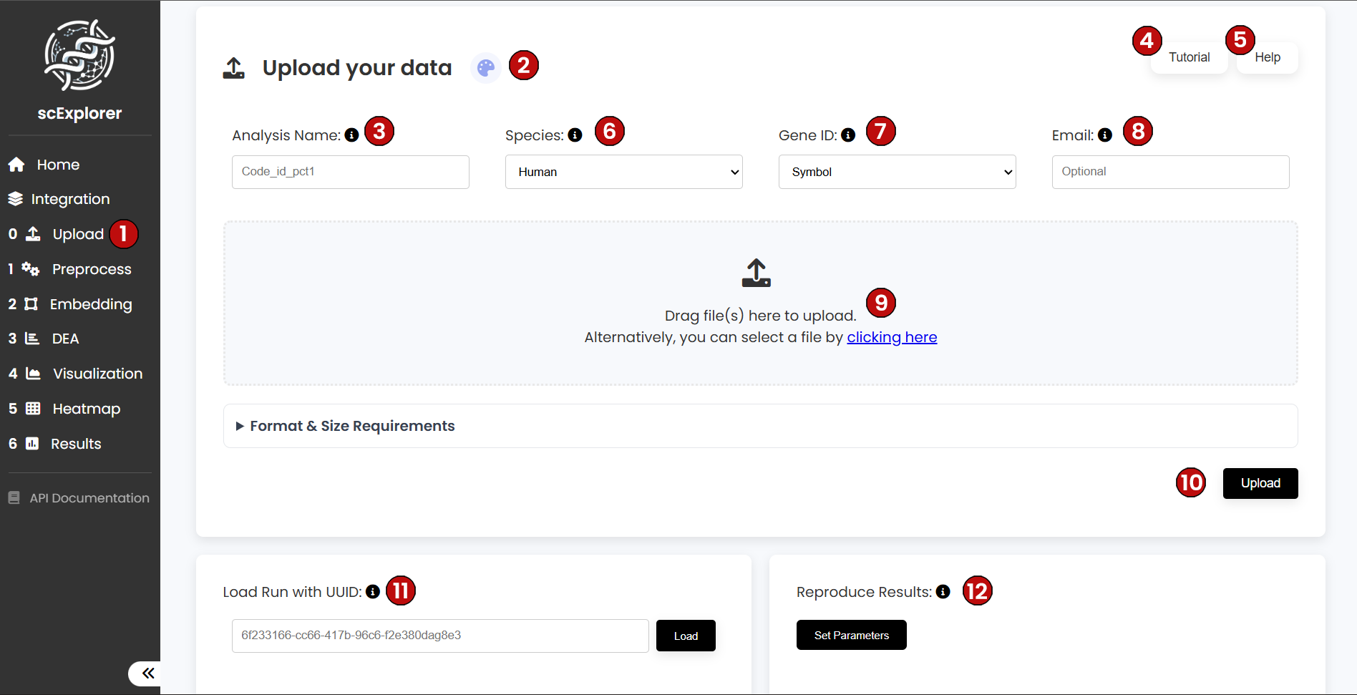Open the API Documentation link text

coord(89,498)
